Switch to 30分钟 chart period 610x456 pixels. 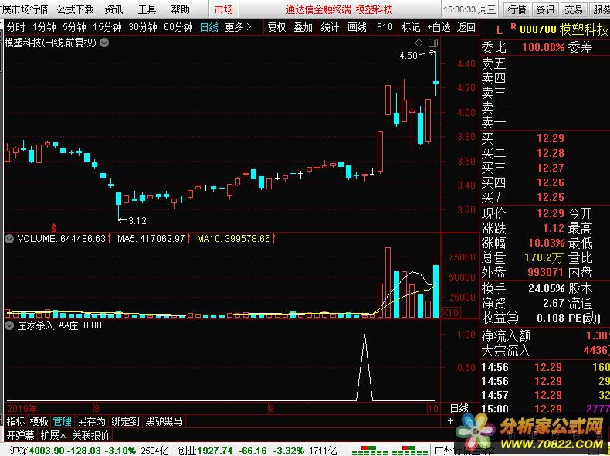coord(143,27)
